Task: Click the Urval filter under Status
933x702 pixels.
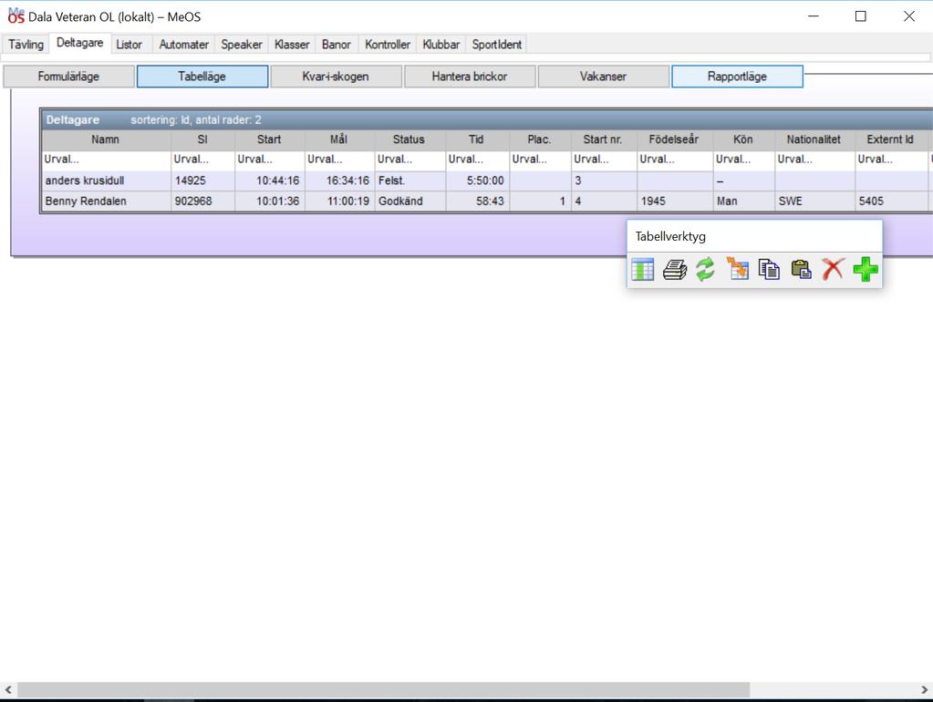Action: pos(410,160)
